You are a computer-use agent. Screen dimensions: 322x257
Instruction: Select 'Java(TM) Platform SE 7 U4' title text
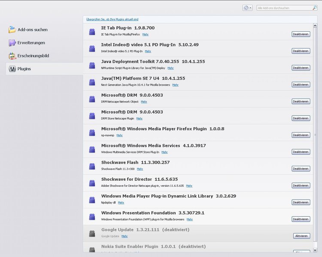(130, 78)
